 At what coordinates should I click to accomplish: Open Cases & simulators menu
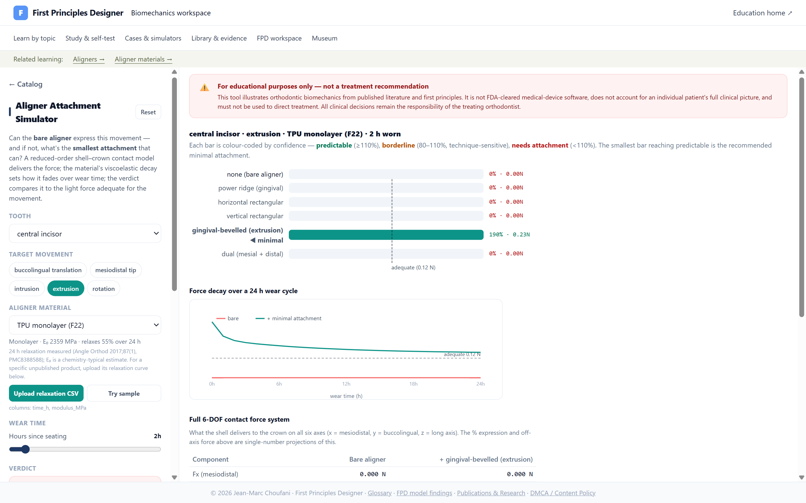(153, 38)
